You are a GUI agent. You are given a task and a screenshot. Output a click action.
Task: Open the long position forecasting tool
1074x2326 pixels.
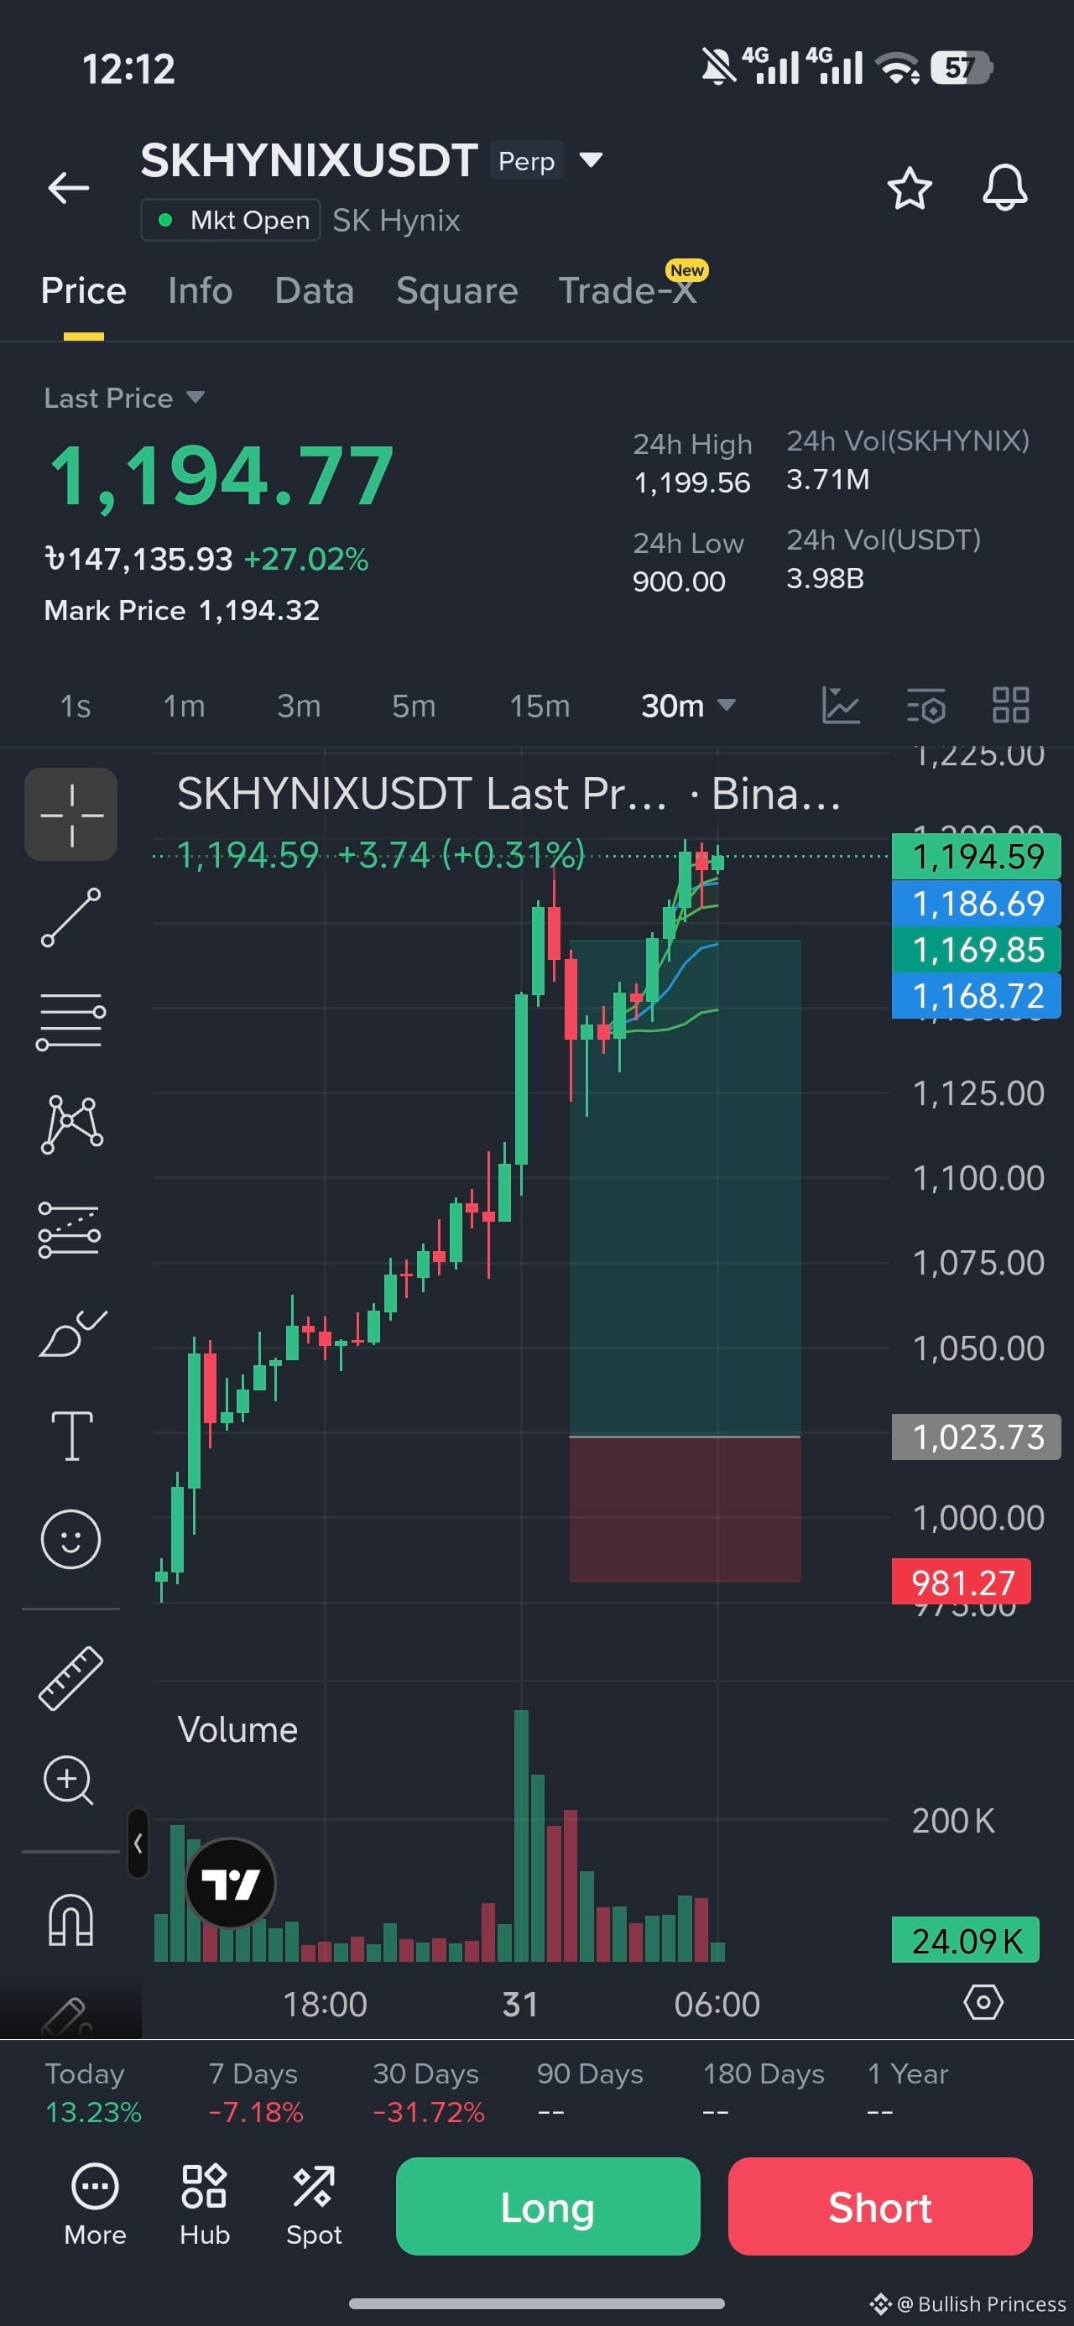[71, 1229]
